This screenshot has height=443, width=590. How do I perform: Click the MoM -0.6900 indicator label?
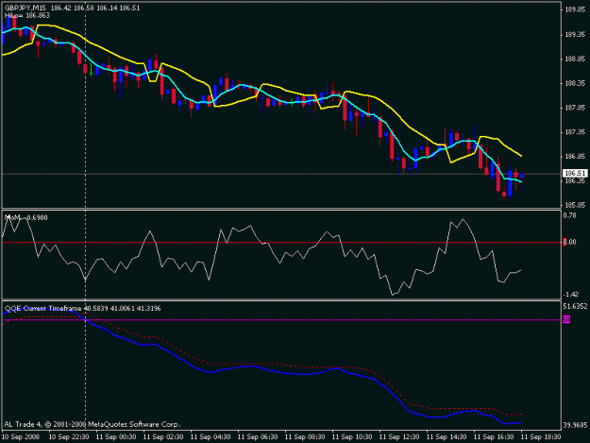(26, 217)
